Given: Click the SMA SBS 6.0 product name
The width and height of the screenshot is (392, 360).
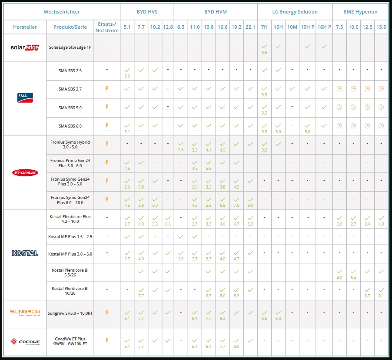Looking at the screenshot, I should pos(70,126).
